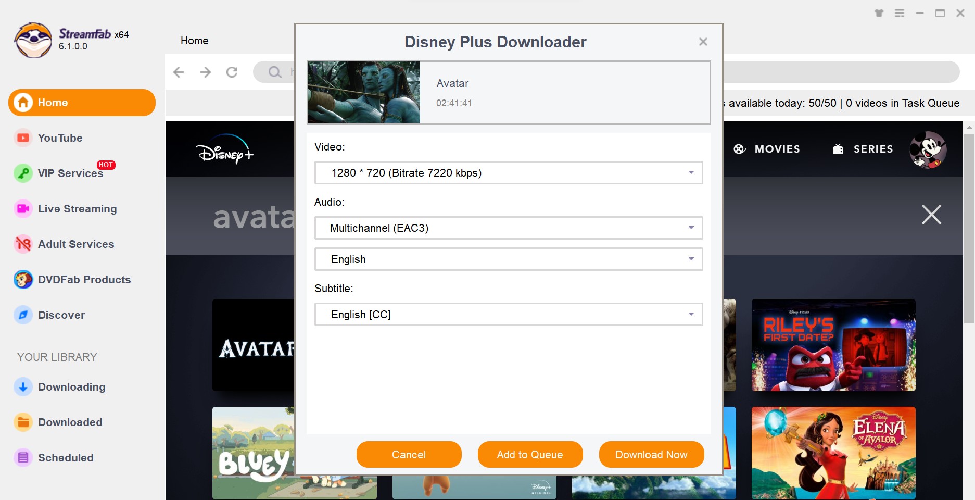Open VIP Services in the sidebar
Viewport: 975px width, 500px height.
(x=71, y=173)
